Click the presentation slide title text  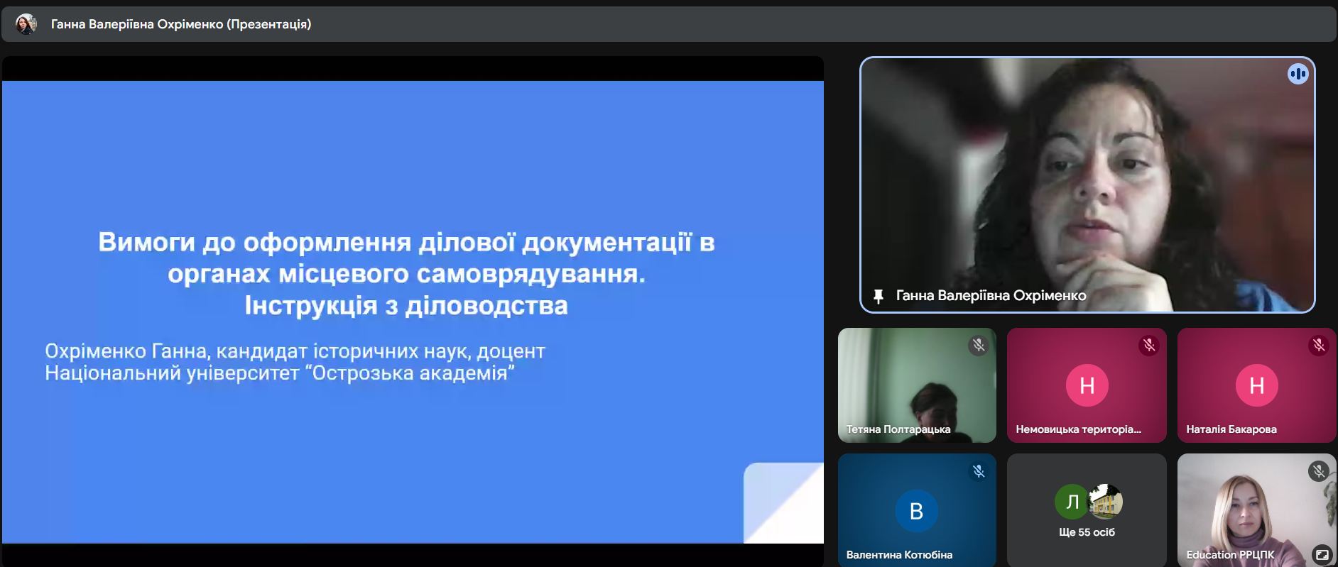406,273
